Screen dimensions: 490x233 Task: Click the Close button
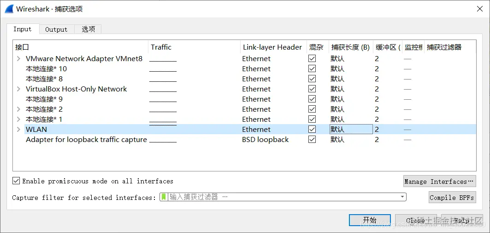416,220
